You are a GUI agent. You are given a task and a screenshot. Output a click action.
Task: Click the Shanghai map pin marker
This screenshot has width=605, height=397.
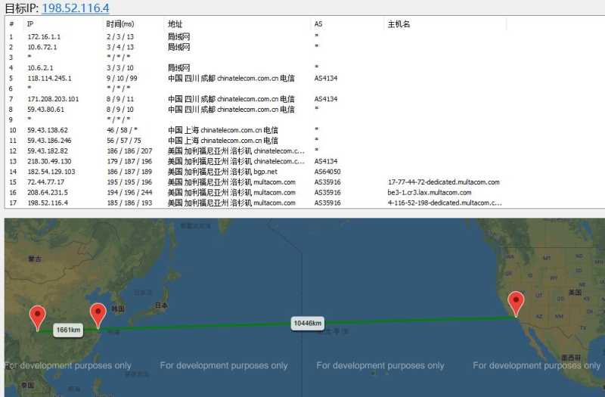pos(98,315)
